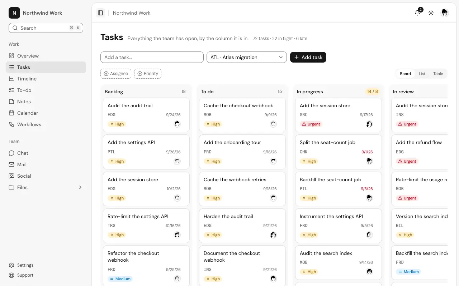Click Medium badge on Refactor the checkout webhook

point(120,279)
